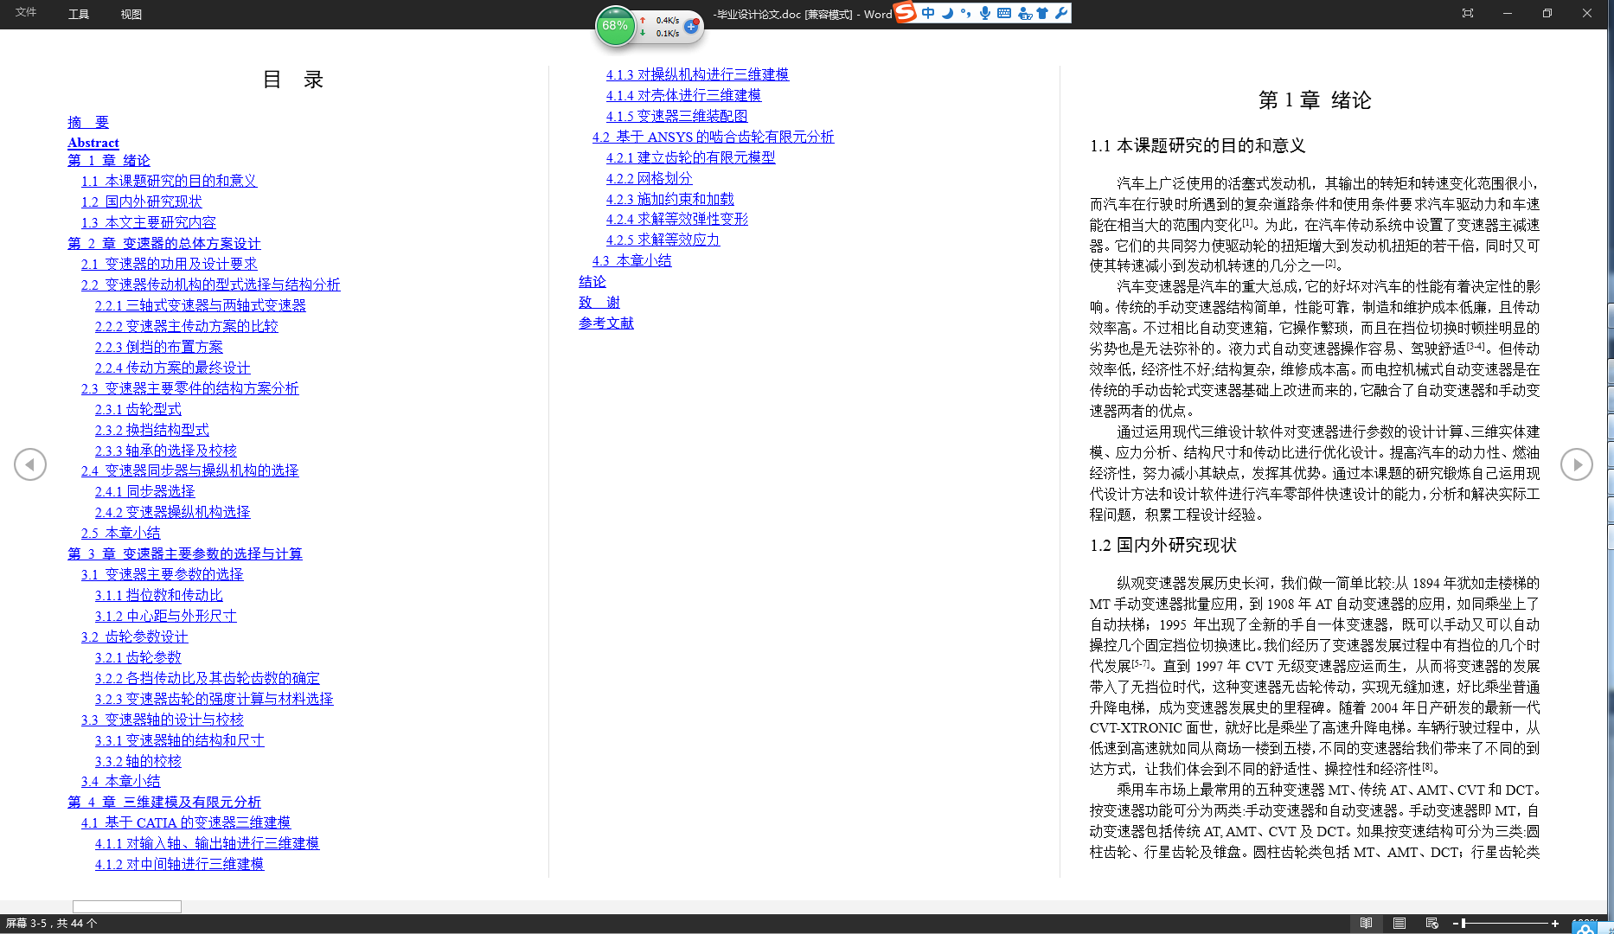This screenshot has height=934, width=1614.
Task: Open 4.2 基于 ANSYS 的啮合齿轮有限元分析
Action: tap(714, 137)
